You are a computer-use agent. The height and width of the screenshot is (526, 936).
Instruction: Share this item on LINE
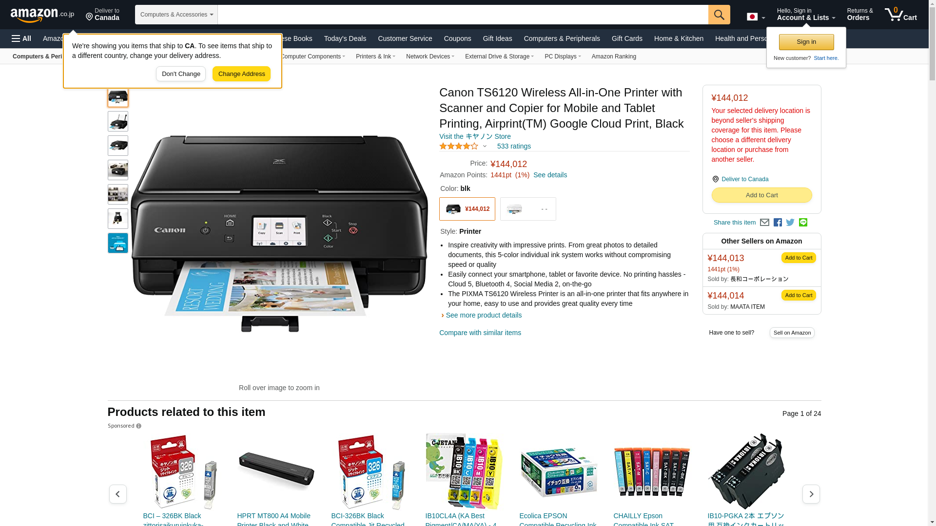pyautogui.click(x=803, y=222)
